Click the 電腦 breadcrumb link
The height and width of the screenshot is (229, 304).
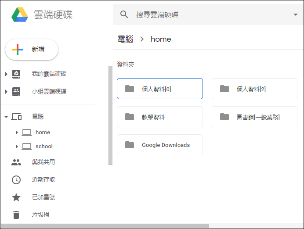click(125, 39)
